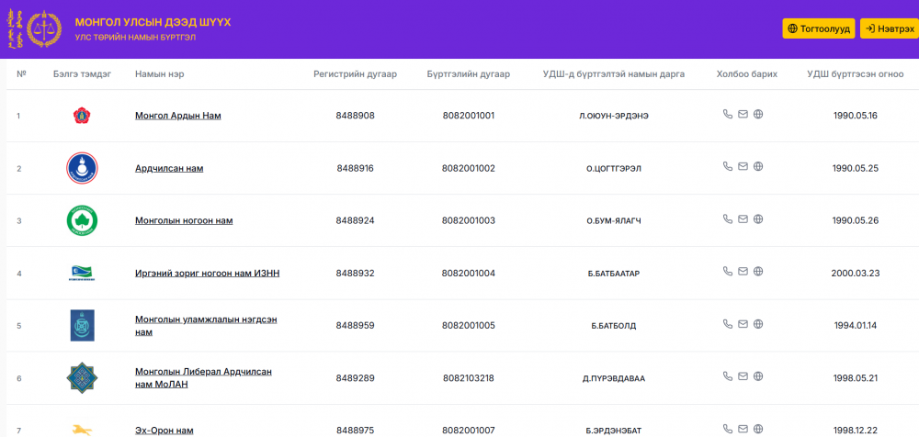Open Ардчилсан нам party link
The height and width of the screenshot is (437, 919).
169,168
